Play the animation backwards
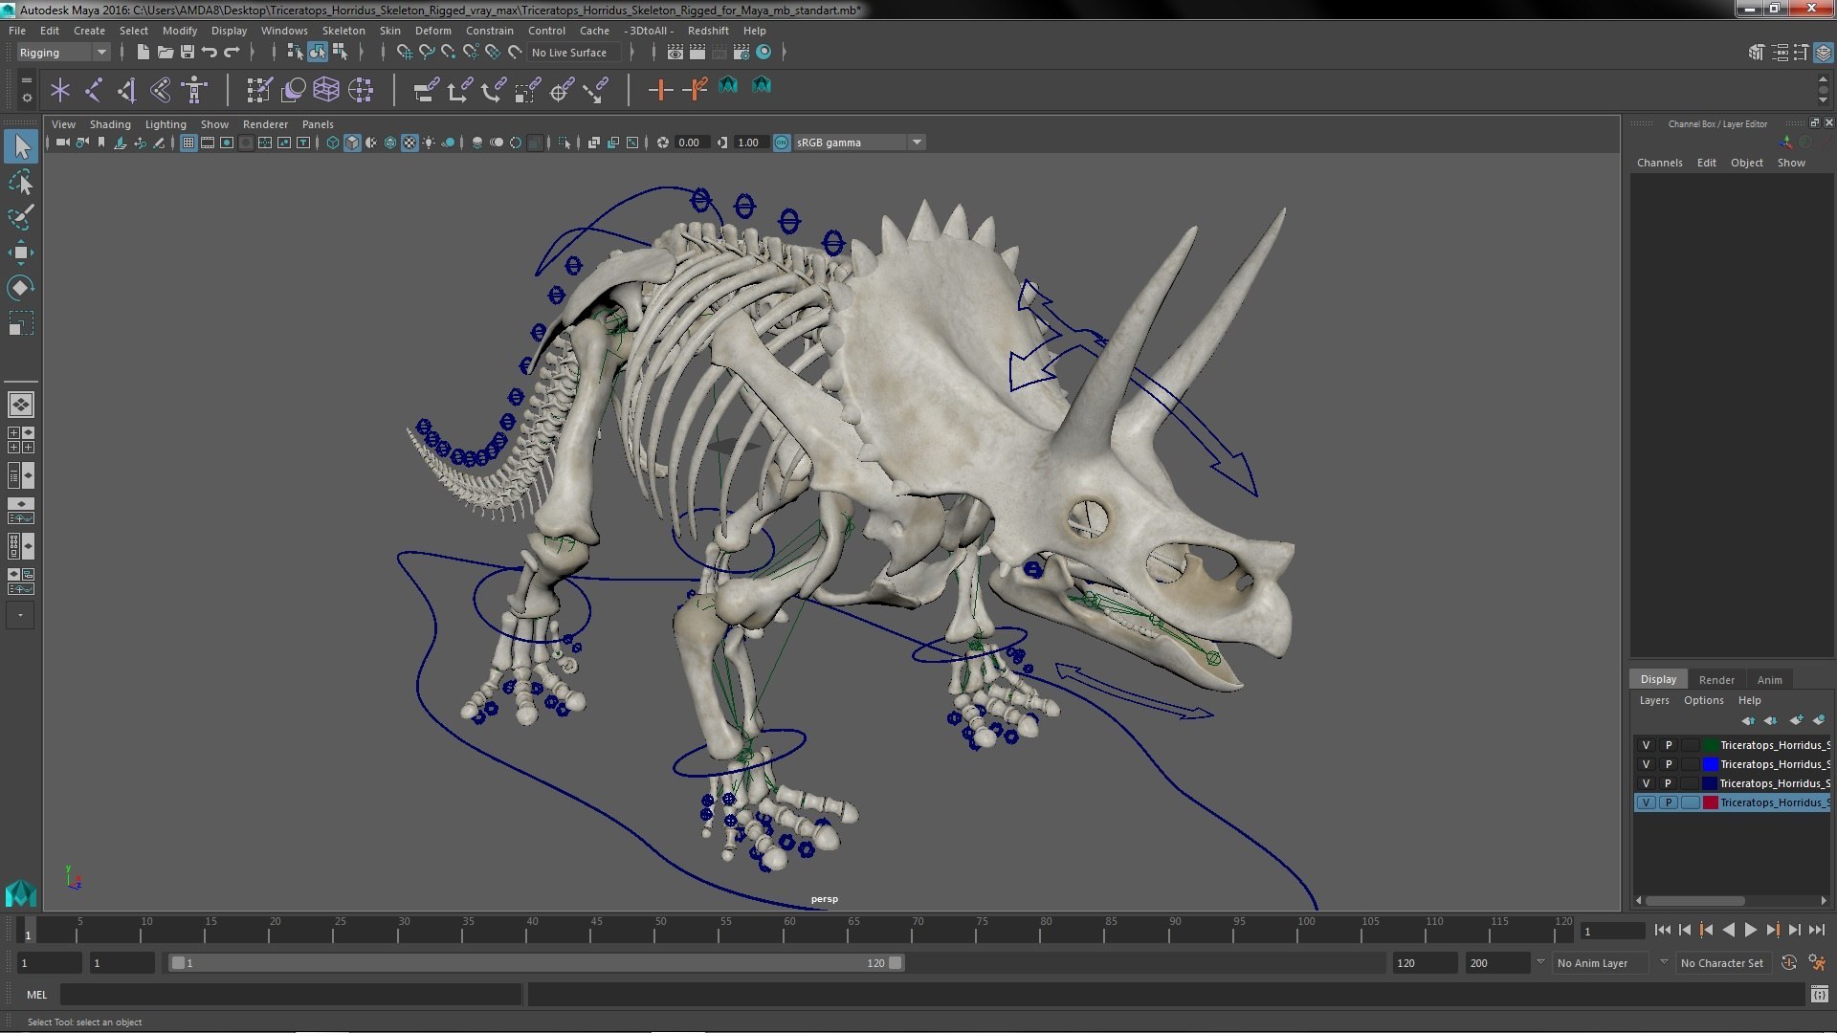 (x=1728, y=930)
